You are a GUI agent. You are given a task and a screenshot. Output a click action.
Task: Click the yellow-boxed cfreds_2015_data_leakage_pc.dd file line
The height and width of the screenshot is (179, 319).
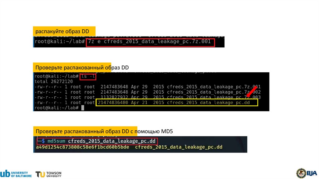pos(177,103)
